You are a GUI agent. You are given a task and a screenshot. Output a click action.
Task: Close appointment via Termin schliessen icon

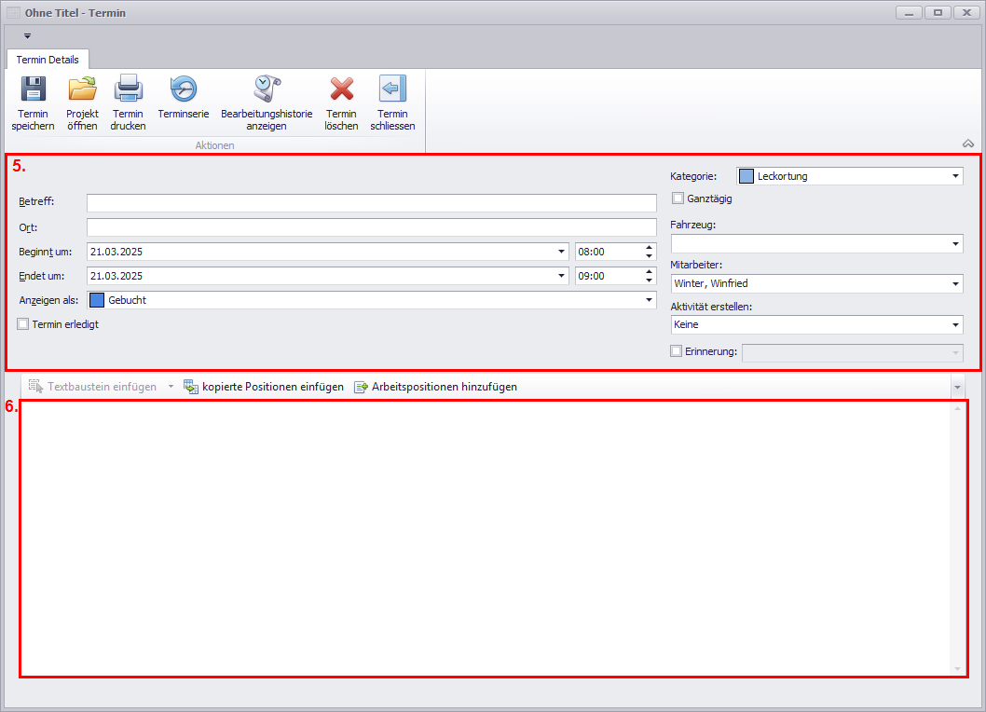392,90
